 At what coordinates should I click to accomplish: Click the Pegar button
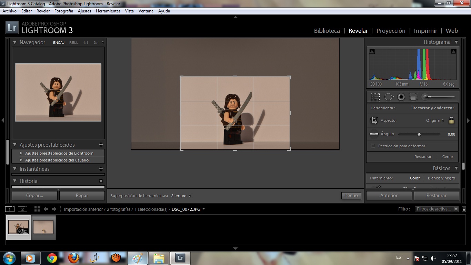point(82,195)
